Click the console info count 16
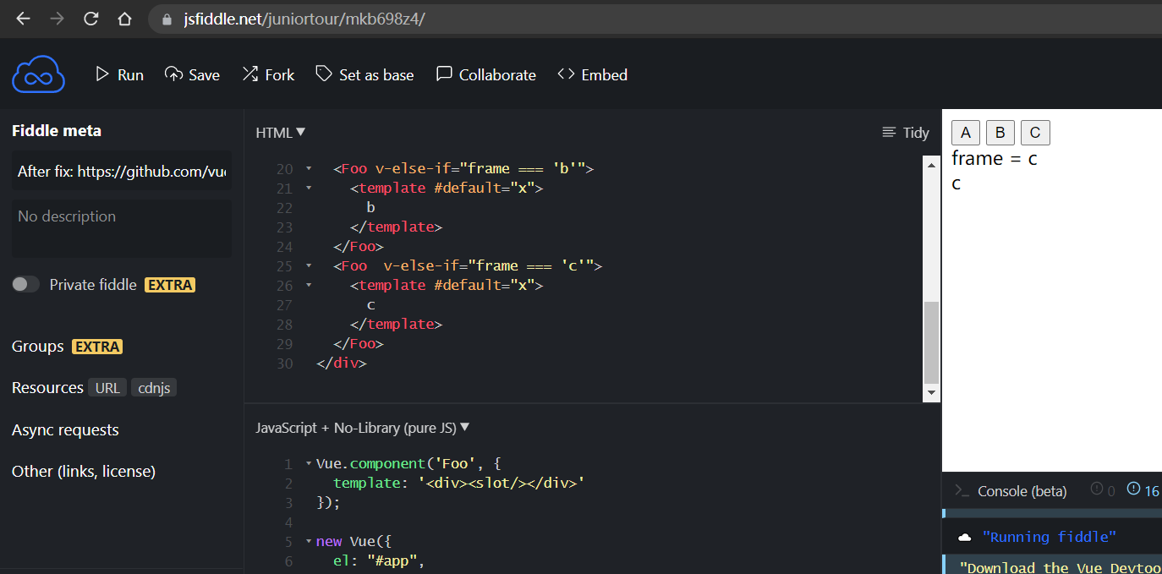 1143,490
